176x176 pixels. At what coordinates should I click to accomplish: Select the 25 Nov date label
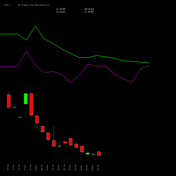(59, 167)
